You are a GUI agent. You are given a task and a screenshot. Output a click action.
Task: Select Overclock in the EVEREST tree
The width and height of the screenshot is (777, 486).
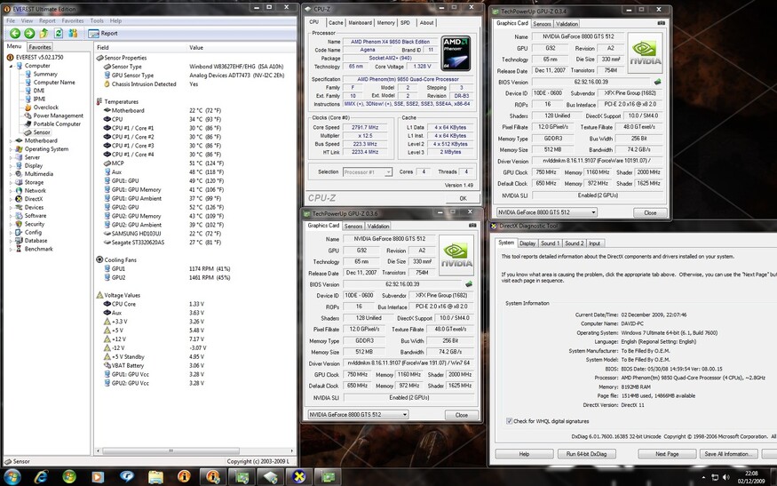45,108
